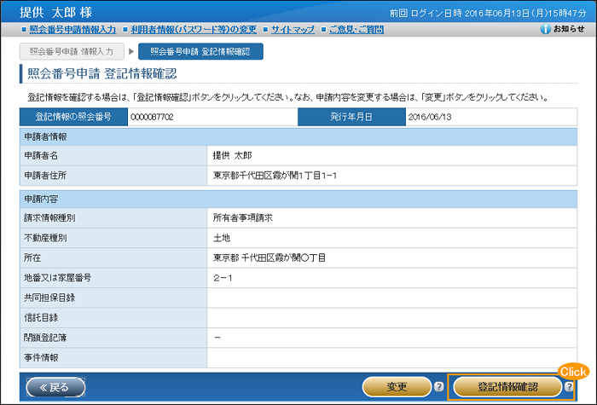Viewport: 597px width, 405px height.
Task: Click the inquiry number 0000087702
Action: click(x=152, y=117)
